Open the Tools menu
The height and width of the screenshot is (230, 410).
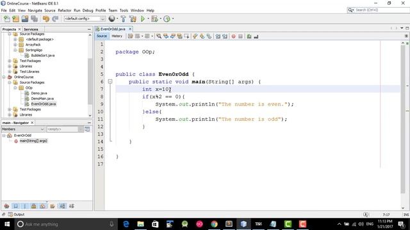(124, 10)
